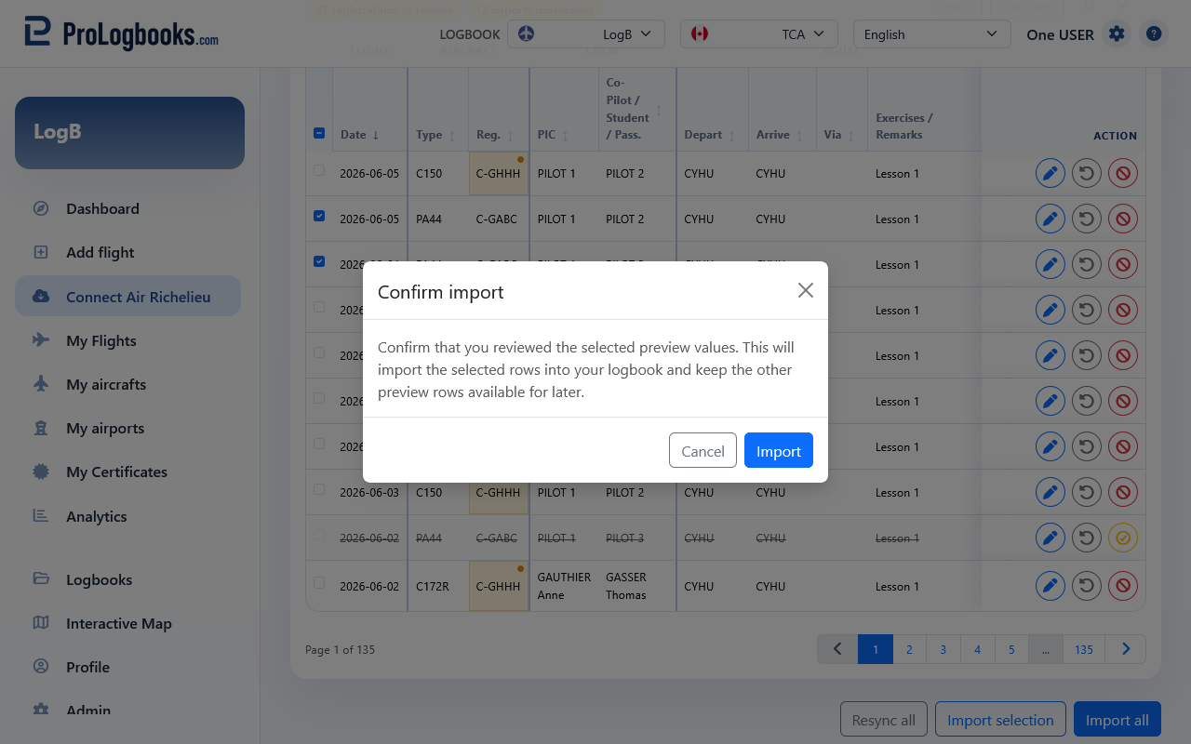Resync the C172R flight row
Screen dimensions: 1191x744
[1087, 586]
